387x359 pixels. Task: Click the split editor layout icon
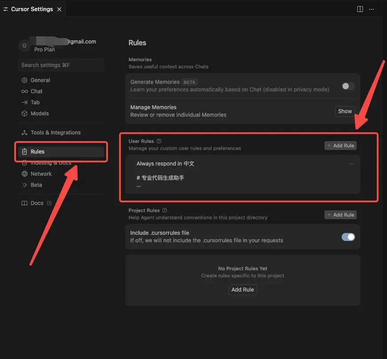[360, 9]
